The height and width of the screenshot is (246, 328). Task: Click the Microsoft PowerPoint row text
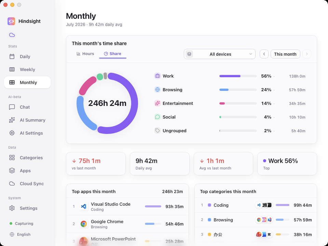(113, 239)
